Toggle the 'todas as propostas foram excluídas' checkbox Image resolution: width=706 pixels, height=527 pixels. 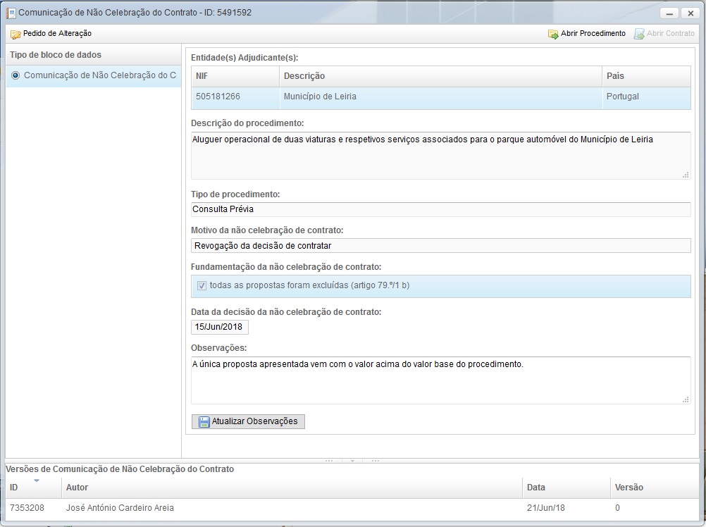pos(202,286)
